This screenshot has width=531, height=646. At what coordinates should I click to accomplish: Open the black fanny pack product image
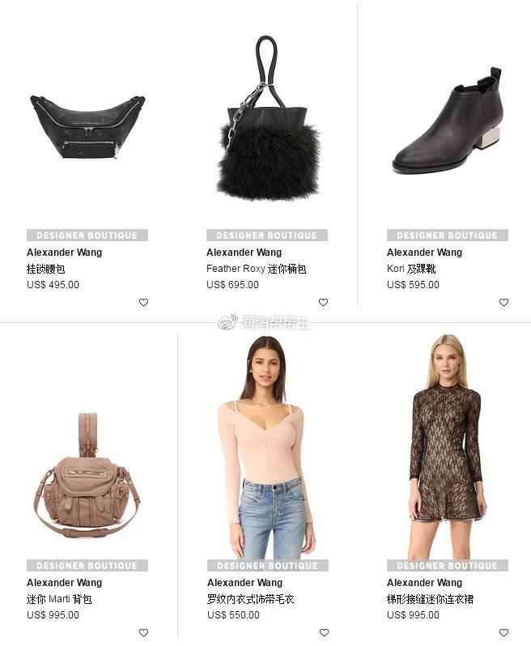tap(87, 127)
